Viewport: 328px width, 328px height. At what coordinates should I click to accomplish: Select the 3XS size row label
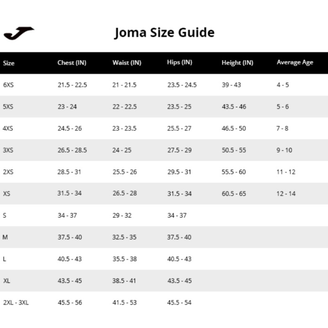8,150
